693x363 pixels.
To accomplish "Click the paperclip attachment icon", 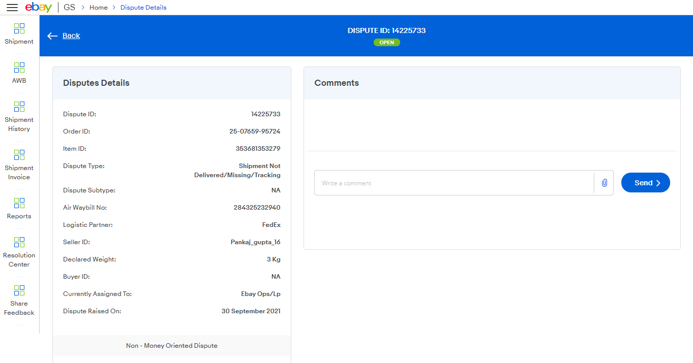I will [604, 183].
